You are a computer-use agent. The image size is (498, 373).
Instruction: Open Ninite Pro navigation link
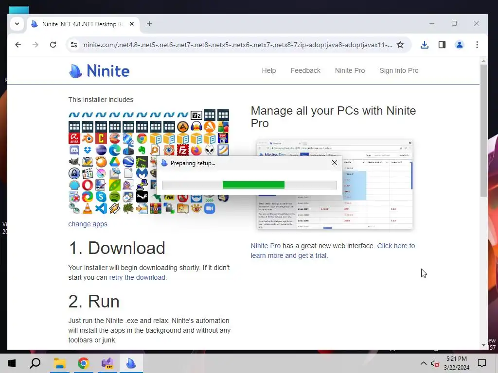coord(350,70)
